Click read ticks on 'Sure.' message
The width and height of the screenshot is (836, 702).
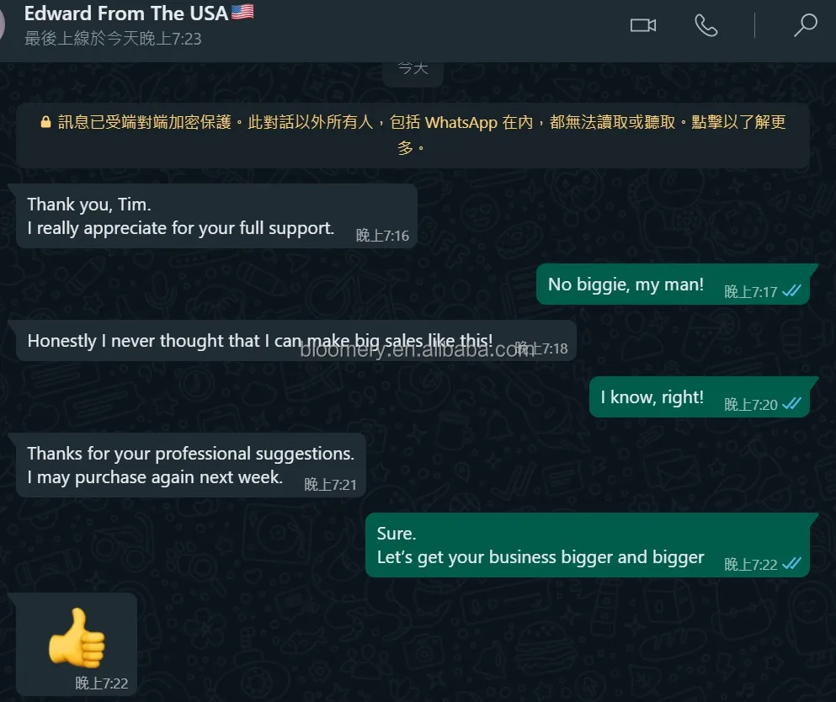pos(791,563)
